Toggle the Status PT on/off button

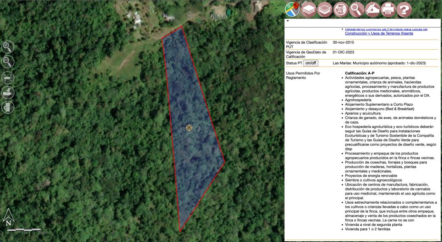point(311,63)
